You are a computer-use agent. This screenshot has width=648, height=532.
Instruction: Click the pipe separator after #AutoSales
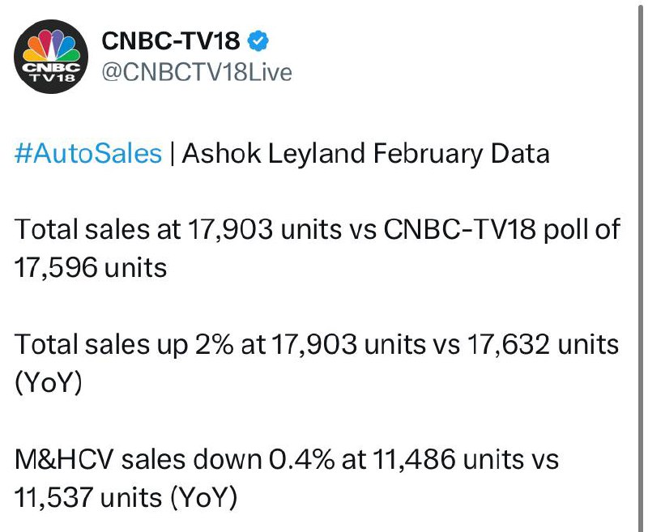point(172,154)
